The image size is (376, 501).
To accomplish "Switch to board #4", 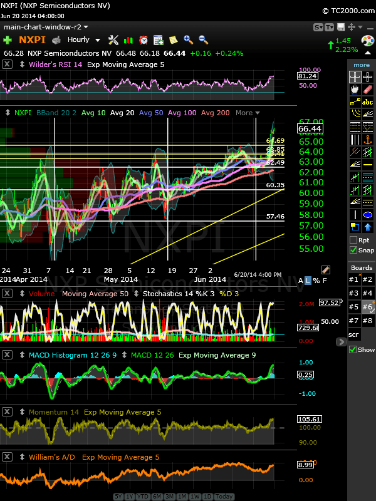I will (367, 293).
